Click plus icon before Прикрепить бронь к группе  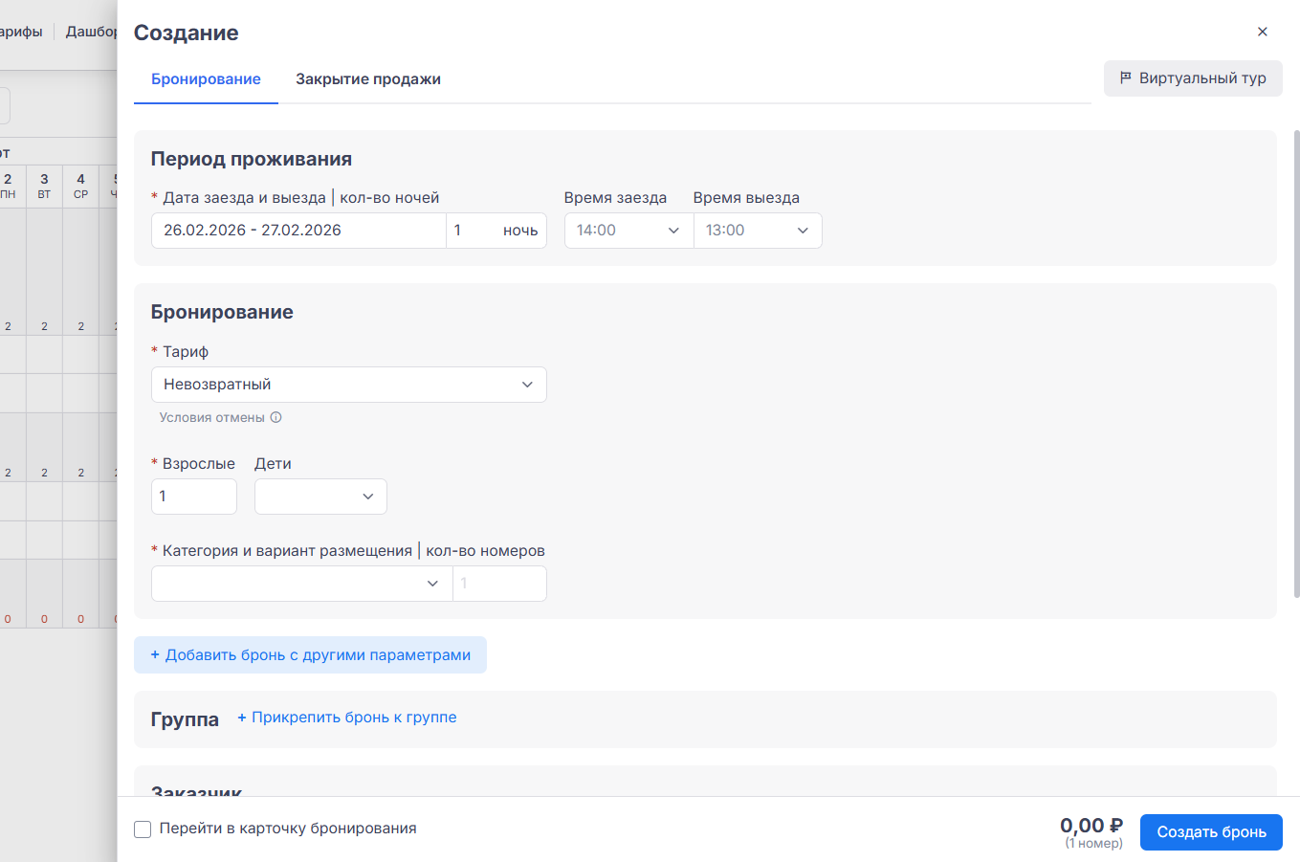pyautogui.click(x=242, y=718)
